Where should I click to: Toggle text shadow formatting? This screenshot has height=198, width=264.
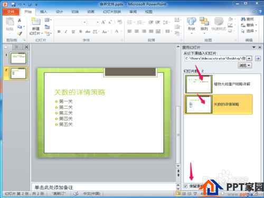[80, 32]
